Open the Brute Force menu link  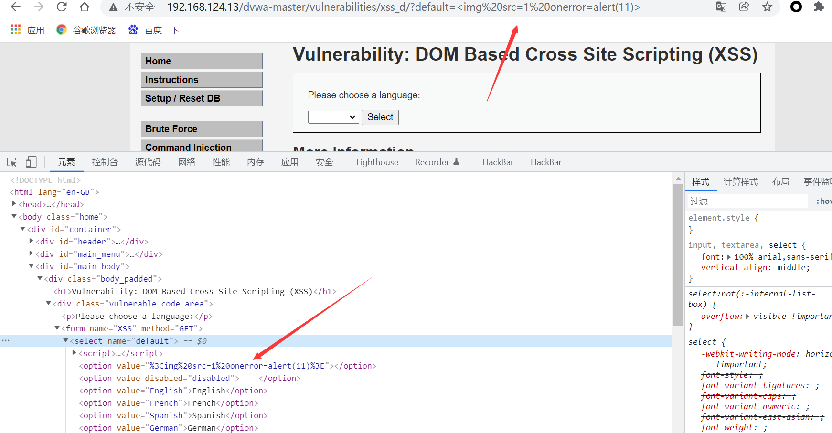pos(202,129)
